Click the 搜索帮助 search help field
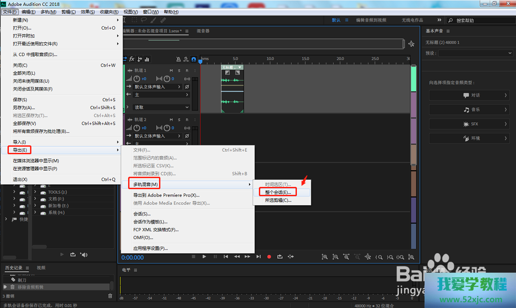Viewport: 516px width, 308px height. (479, 20)
